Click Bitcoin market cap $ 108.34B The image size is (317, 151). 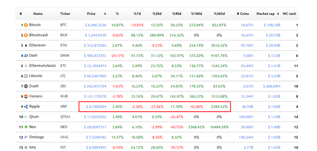pyautogui.click(x=272, y=25)
